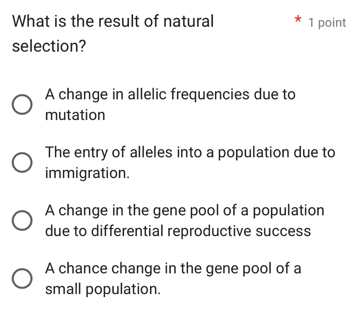Click 'The entry of alleles' answer text
356x316 pixels.
[x=190, y=153]
